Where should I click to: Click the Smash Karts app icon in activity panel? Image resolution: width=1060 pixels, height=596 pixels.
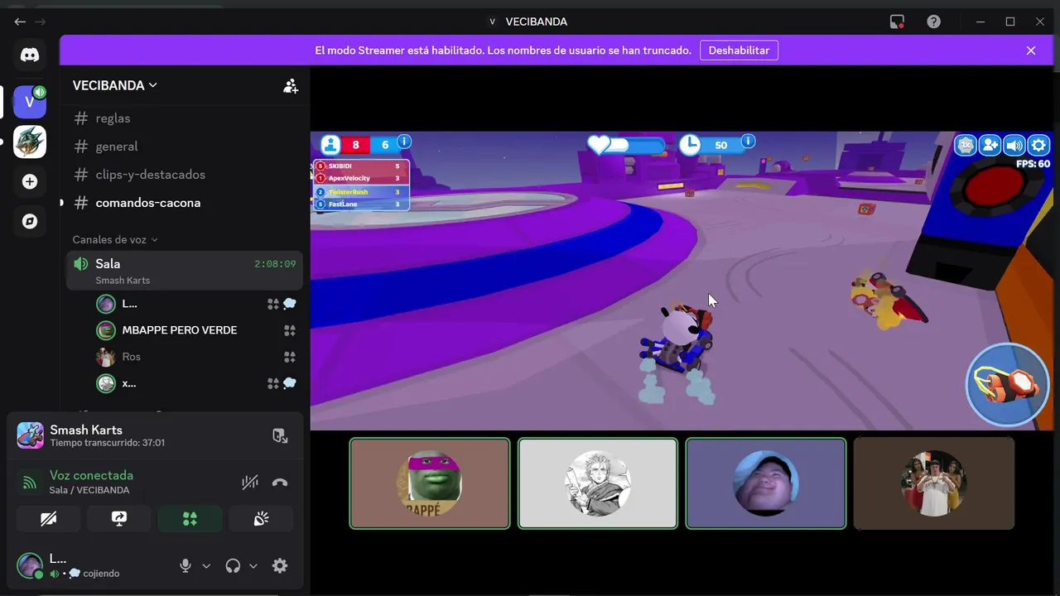(31, 435)
